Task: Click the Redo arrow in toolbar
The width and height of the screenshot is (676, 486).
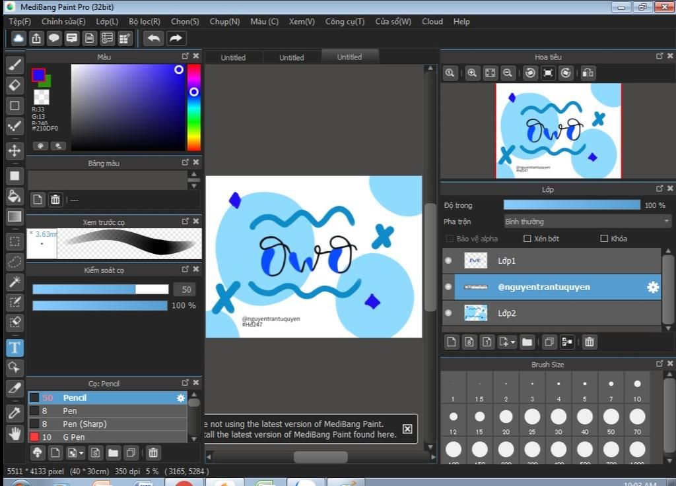Action: [x=176, y=38]
